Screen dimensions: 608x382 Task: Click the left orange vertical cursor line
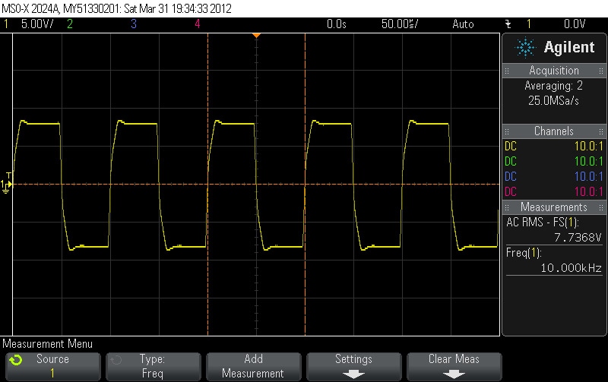pos(207,185)
